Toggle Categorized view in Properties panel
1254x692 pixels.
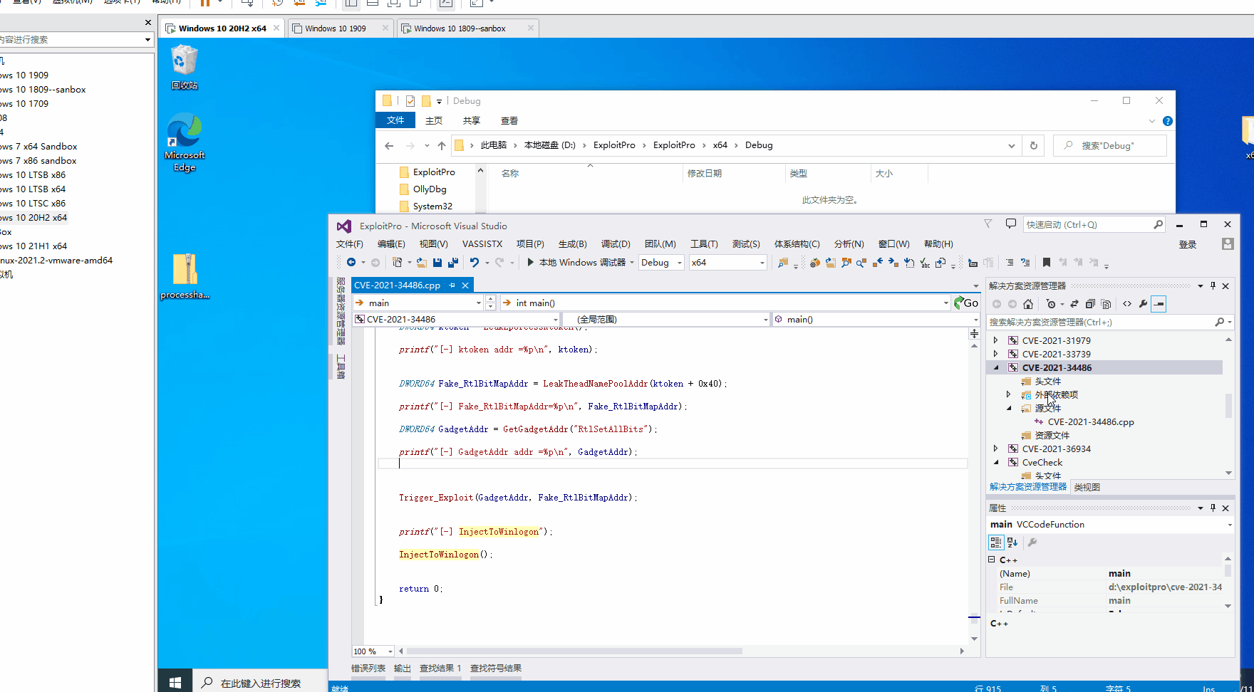(996, 542)
